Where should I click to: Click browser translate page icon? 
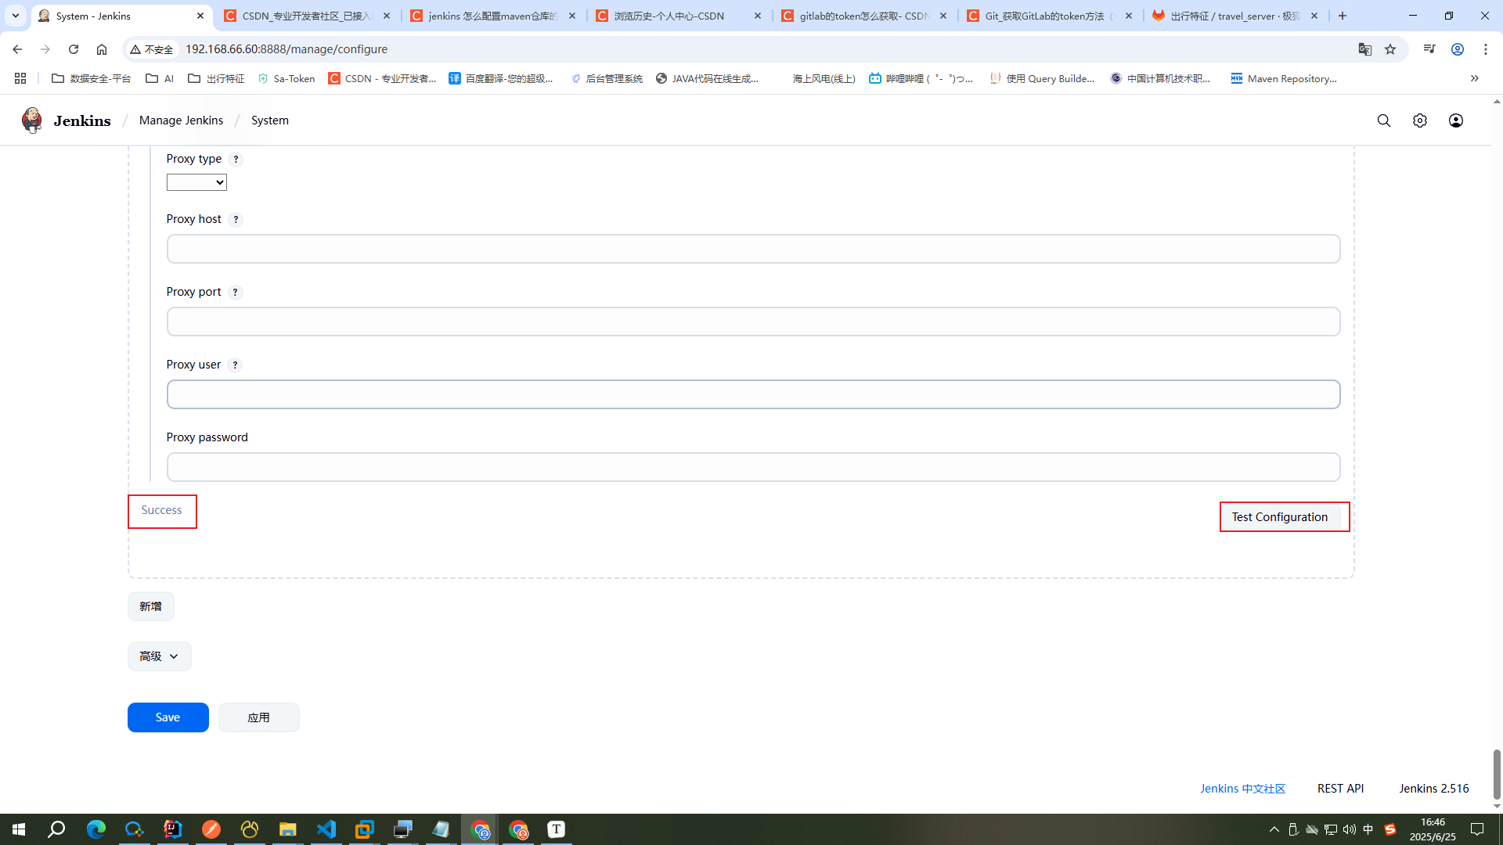click(x=1364, y=49)
